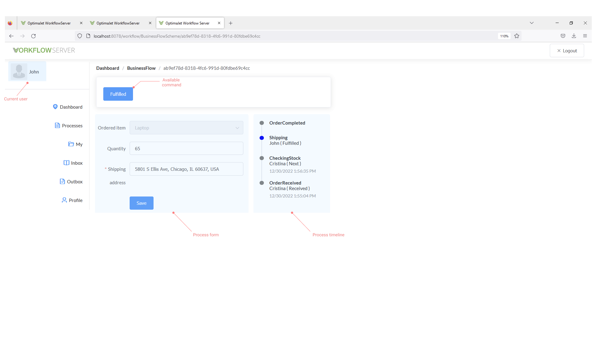The height and width of the screenshot is (363, 597).
Task: Open the Profile sidebar menu item
Action: (x=72, y=200)
